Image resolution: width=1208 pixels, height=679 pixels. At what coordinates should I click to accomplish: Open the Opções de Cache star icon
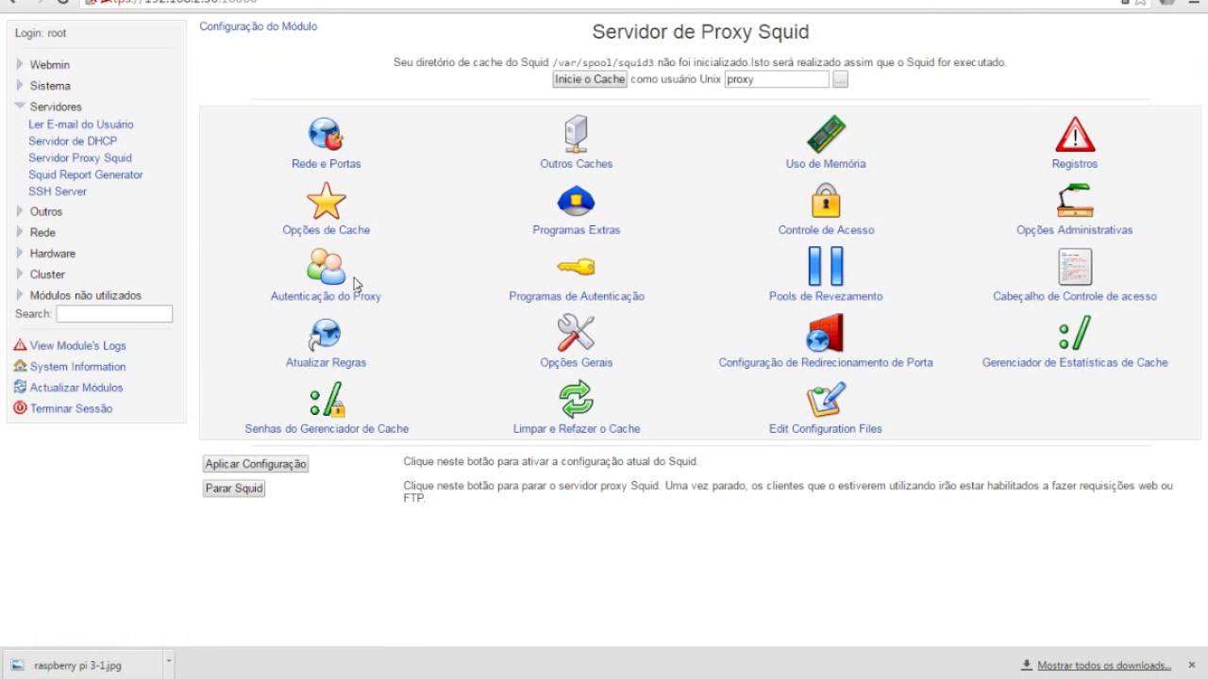pos(327,201)
